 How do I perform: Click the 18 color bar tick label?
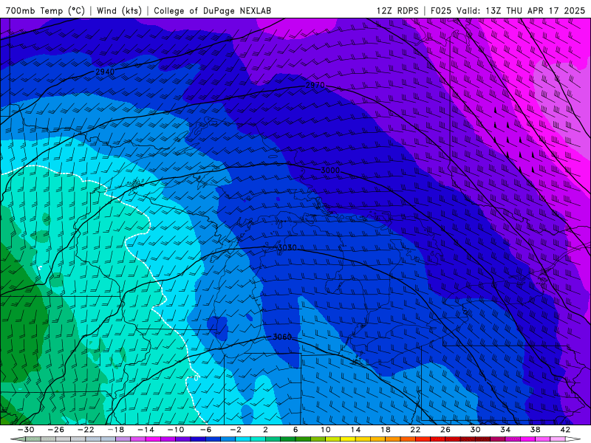click(386, 430)
